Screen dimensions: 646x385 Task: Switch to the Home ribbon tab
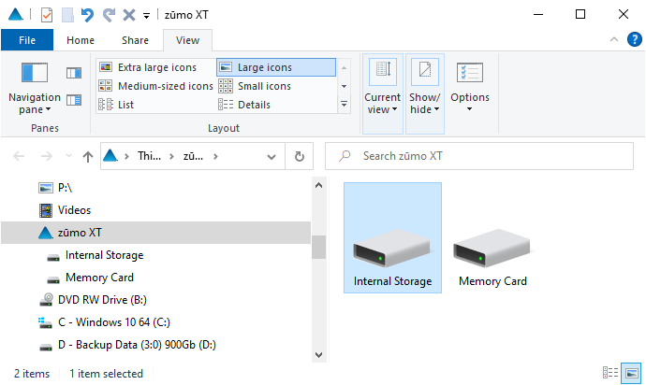click(81, 40)
